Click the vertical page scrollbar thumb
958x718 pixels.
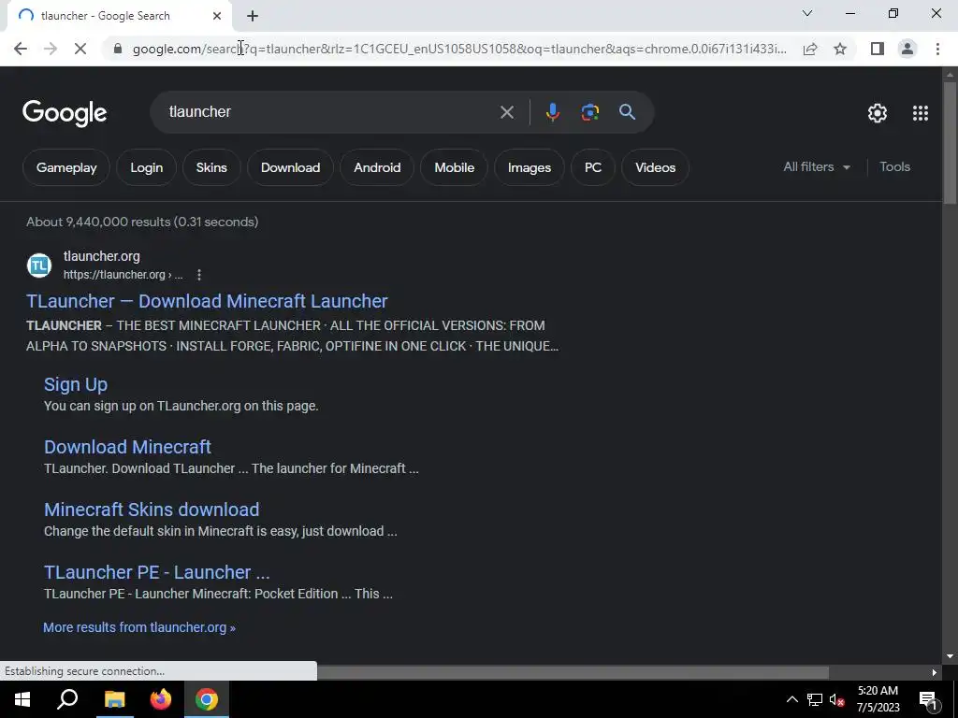(951, 143)
